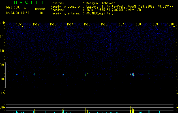178x113 pixels.
Task: Click the 1554 time axis label
Action: point(70,24)
